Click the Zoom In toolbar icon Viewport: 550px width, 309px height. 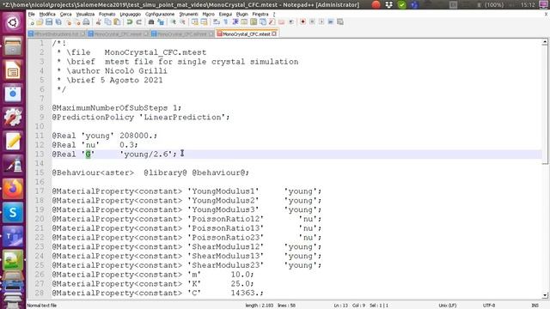click(x=174, y=22)
